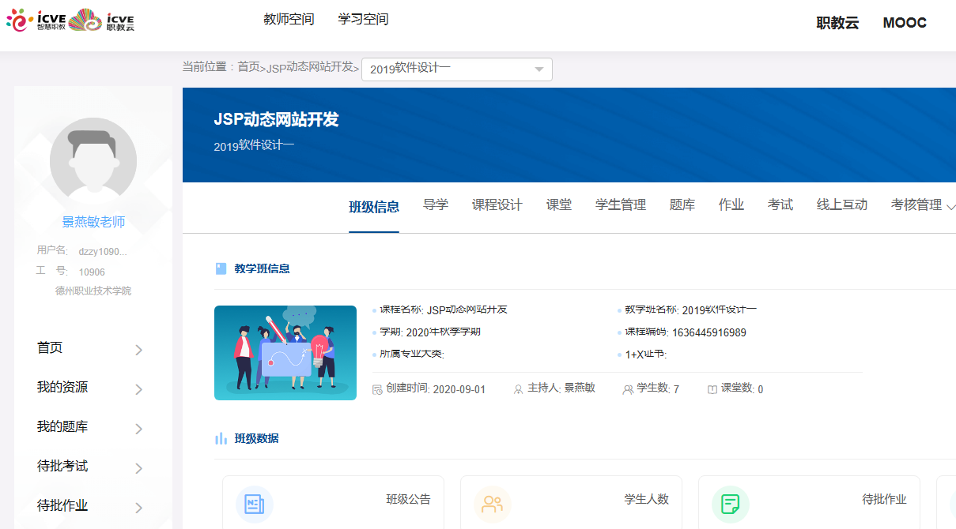Expand the 考核管理 tab dropdown arrow

[x=950, y=206]
